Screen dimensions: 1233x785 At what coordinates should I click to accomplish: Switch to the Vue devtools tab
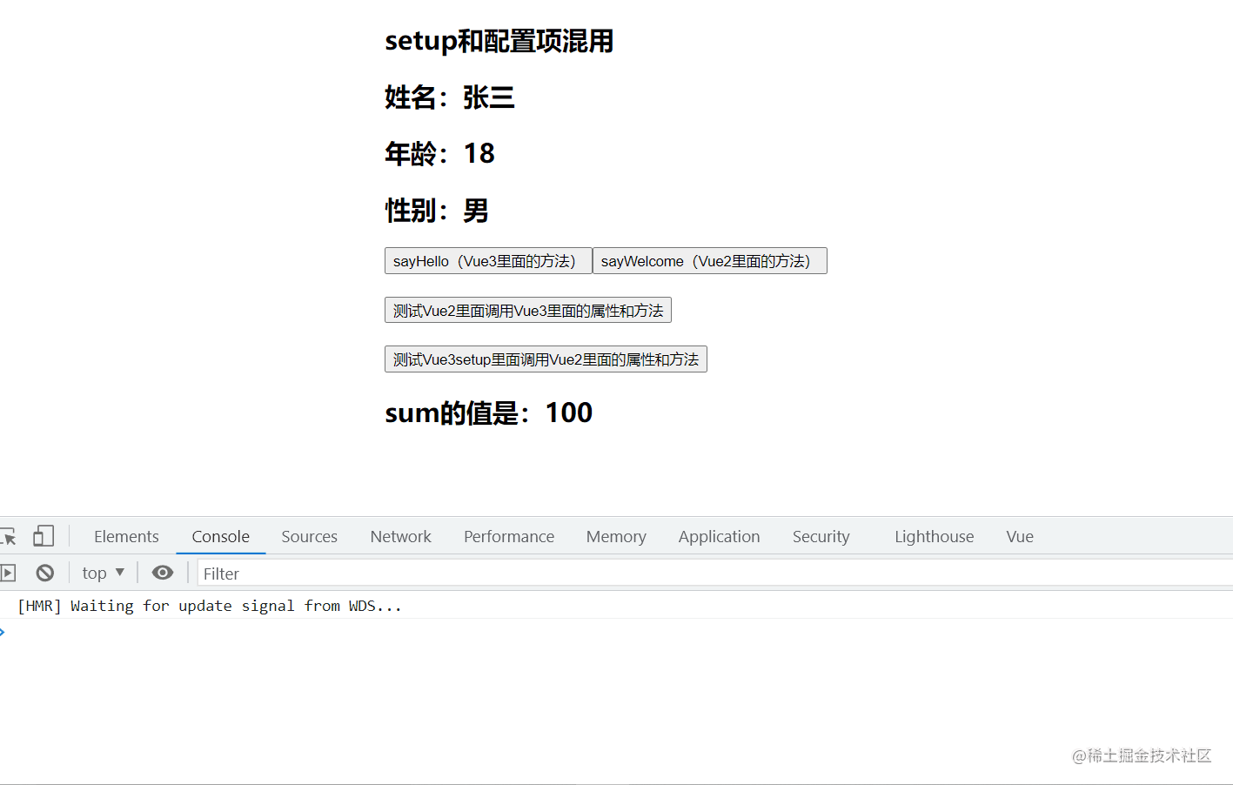[1019, 536]
